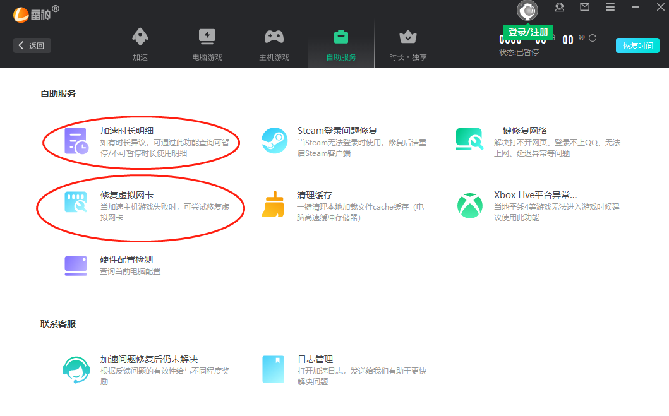Click the 清理缓存 broom icon
Screen dimensions: 669x416
click(x=273, y=205)
